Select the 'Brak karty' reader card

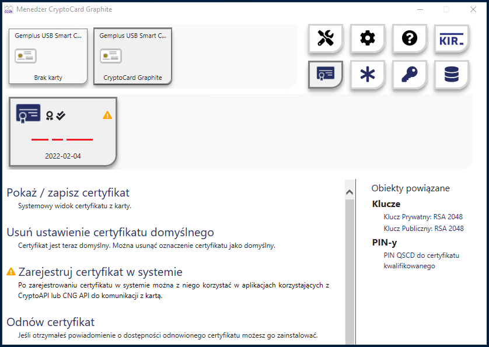tap(48, 56)
